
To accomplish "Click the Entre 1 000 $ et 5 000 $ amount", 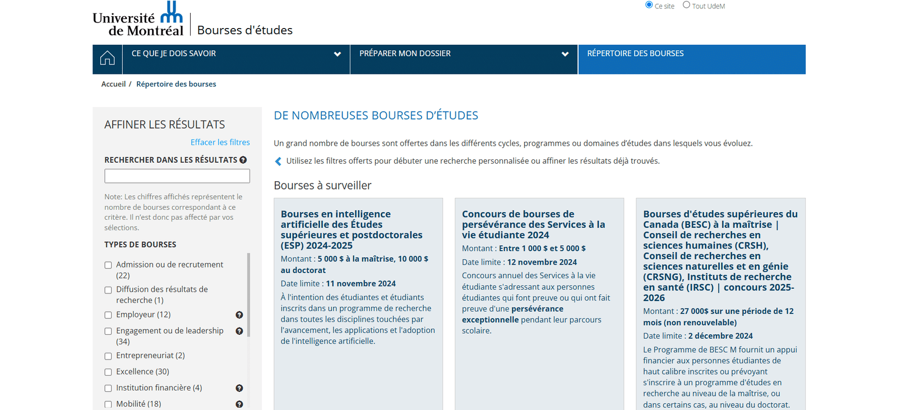I will (542, 248).
